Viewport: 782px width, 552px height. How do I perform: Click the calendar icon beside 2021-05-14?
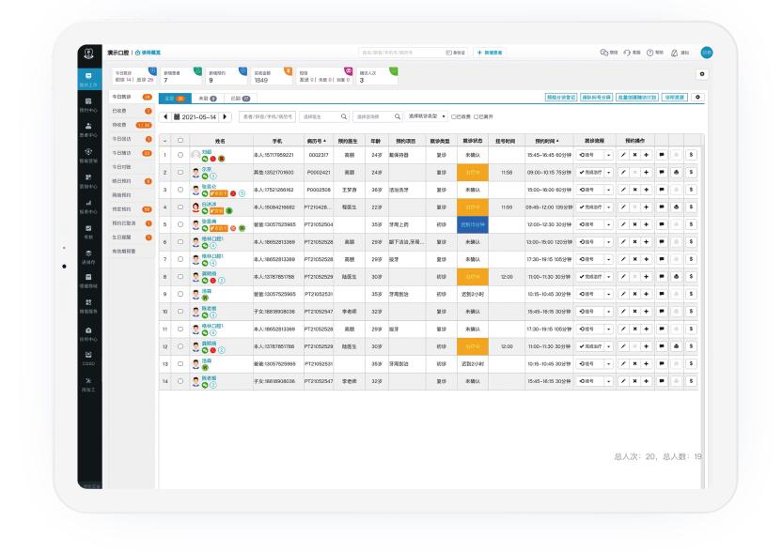pyautogui.click(x=177, y=116)
